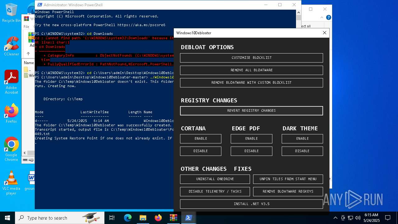This screenshot has width=398, height=224.
Task: Close the Windows10Debloater window
Action: pyautogui.click(x=325, y=33)
